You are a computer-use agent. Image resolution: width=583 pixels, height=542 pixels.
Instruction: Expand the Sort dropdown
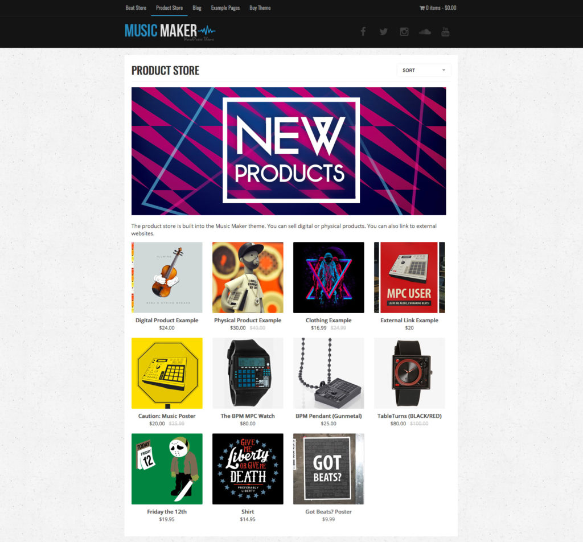click(x=424, y=70)
